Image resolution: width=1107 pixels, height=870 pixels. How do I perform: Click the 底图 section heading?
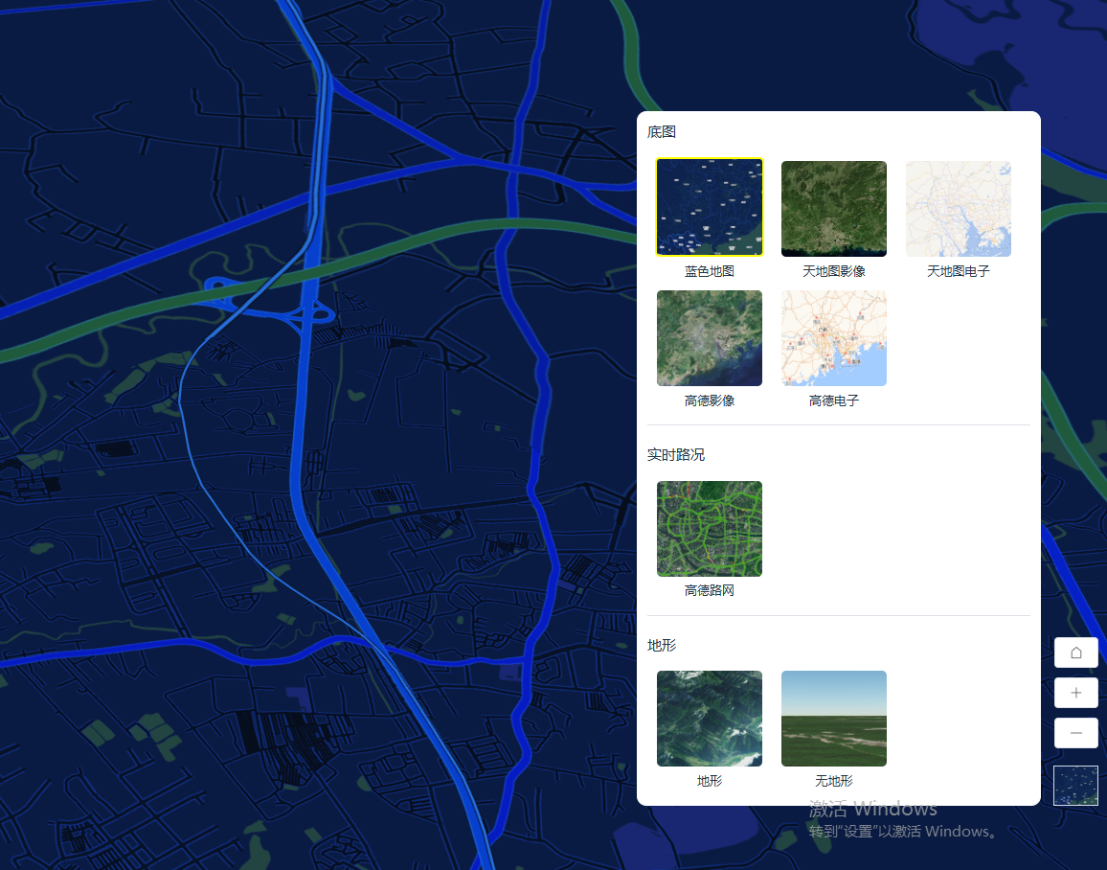click(662, 131)
